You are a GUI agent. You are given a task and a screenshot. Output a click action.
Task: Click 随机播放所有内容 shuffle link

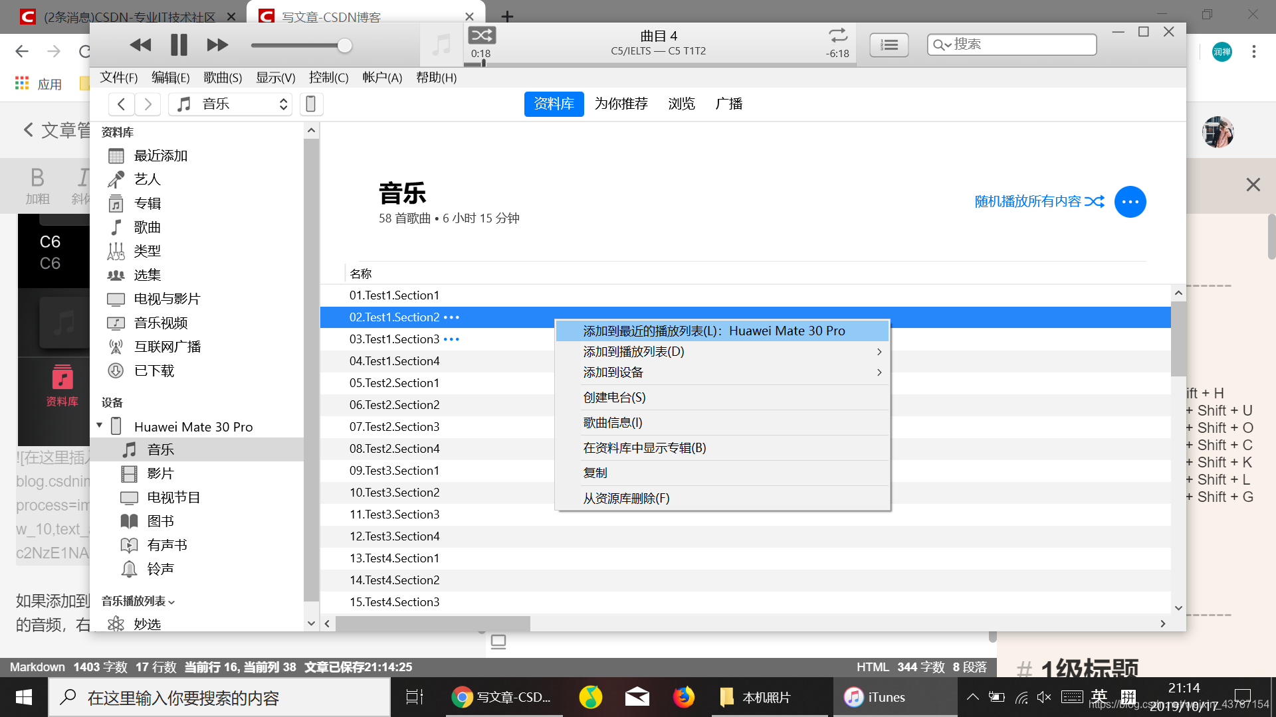coord(1039,201)
